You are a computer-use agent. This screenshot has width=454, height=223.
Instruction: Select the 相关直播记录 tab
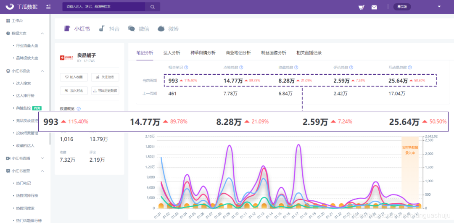[309, 52]
